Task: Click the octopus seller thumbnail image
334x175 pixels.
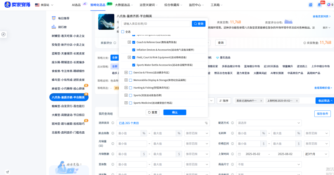Action: pyautogui.click(x=106, y=22)
